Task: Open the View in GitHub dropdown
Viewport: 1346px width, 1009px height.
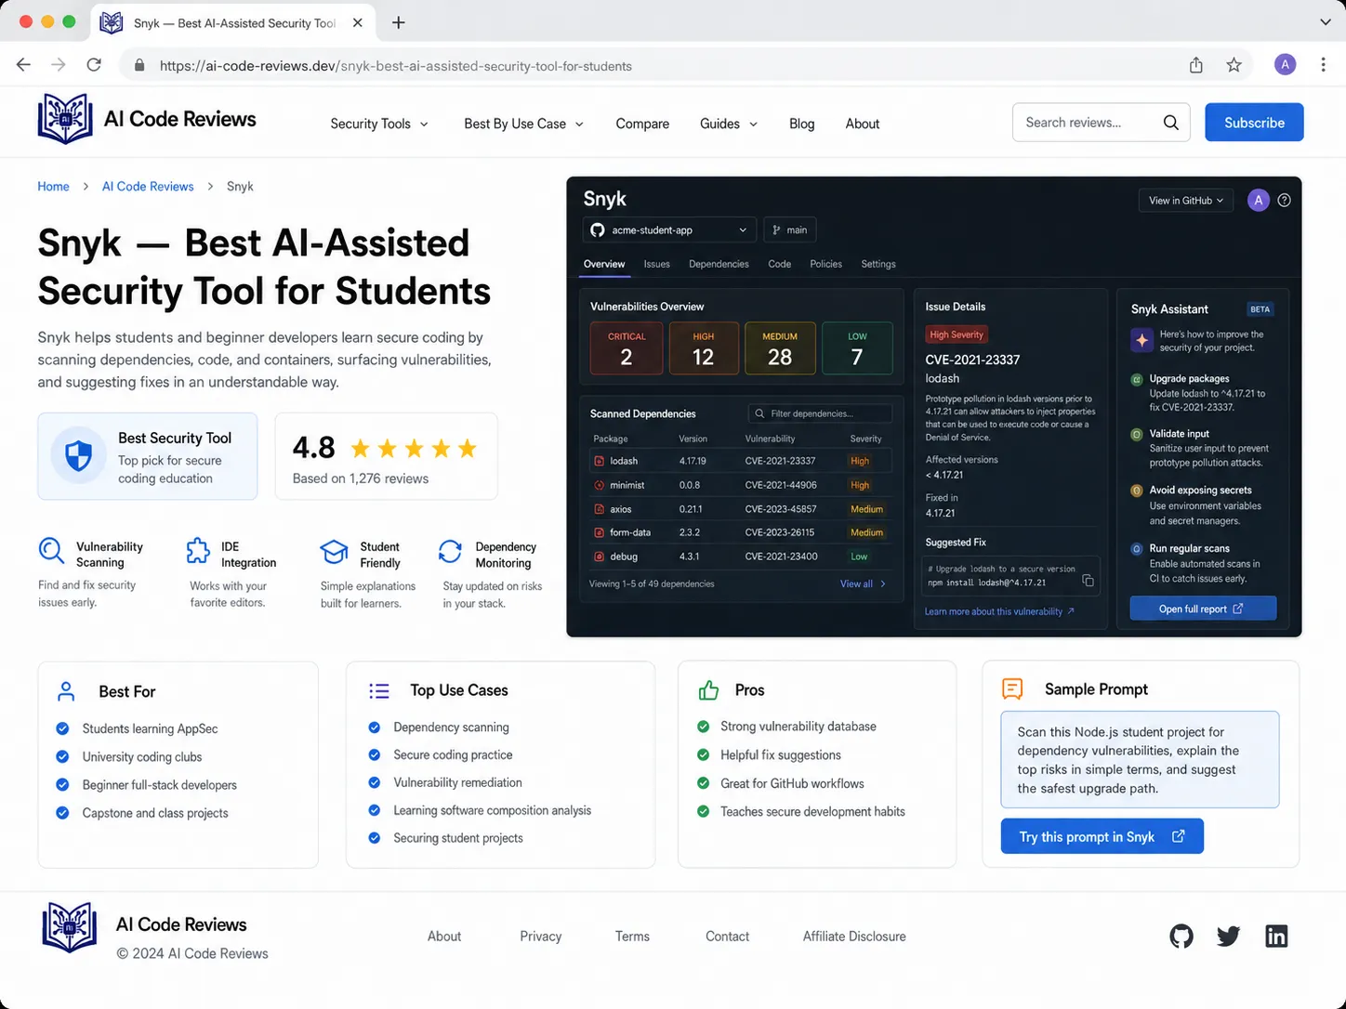Action: 1186,200
